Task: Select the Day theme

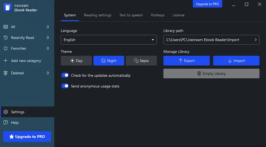Action: 76,61
